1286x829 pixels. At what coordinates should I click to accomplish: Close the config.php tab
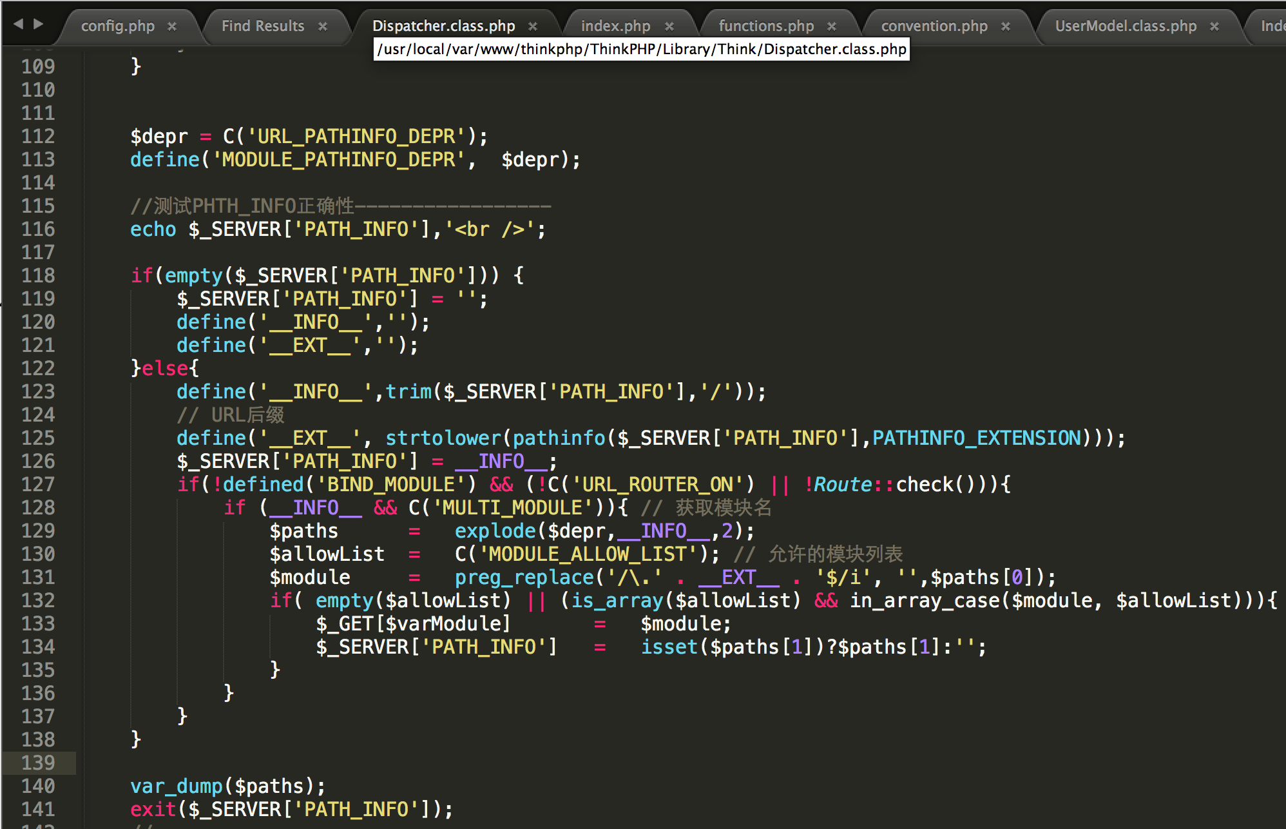point(172,26)
